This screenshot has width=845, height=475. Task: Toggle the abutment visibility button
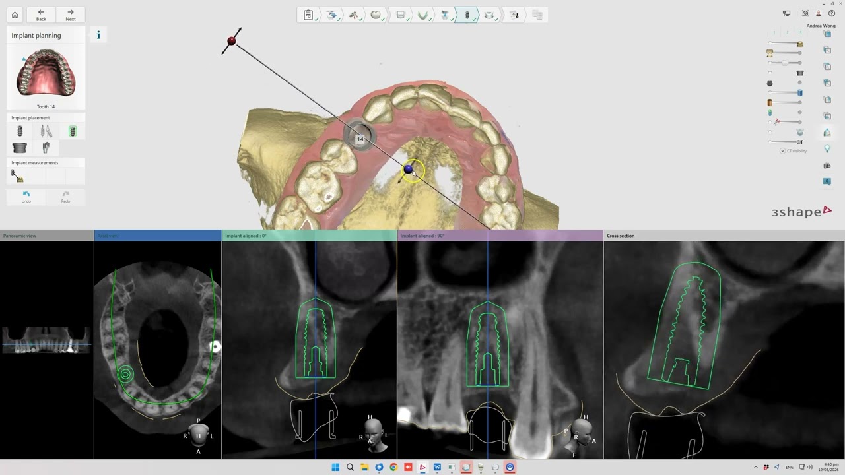[x=770, y=83]
